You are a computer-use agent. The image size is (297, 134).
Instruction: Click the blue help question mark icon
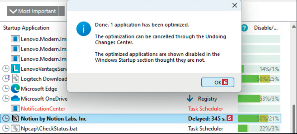[245, 28]
